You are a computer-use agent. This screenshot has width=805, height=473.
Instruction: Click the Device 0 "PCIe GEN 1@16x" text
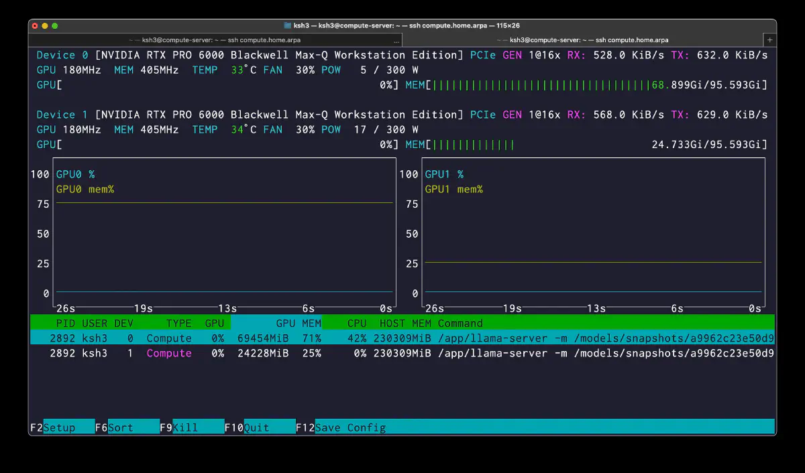coord(515,55)
